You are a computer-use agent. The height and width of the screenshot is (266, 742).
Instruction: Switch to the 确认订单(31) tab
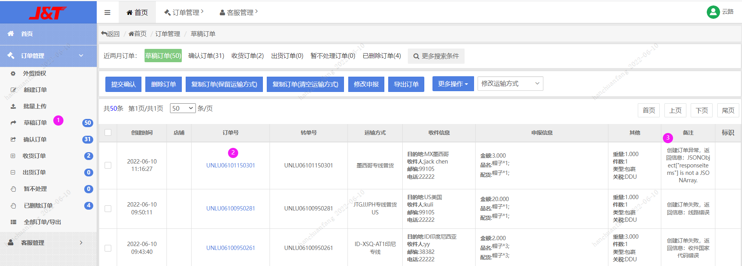point(206,56)
